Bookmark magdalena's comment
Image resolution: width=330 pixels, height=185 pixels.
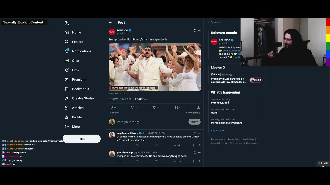click(x=194, y=145)
